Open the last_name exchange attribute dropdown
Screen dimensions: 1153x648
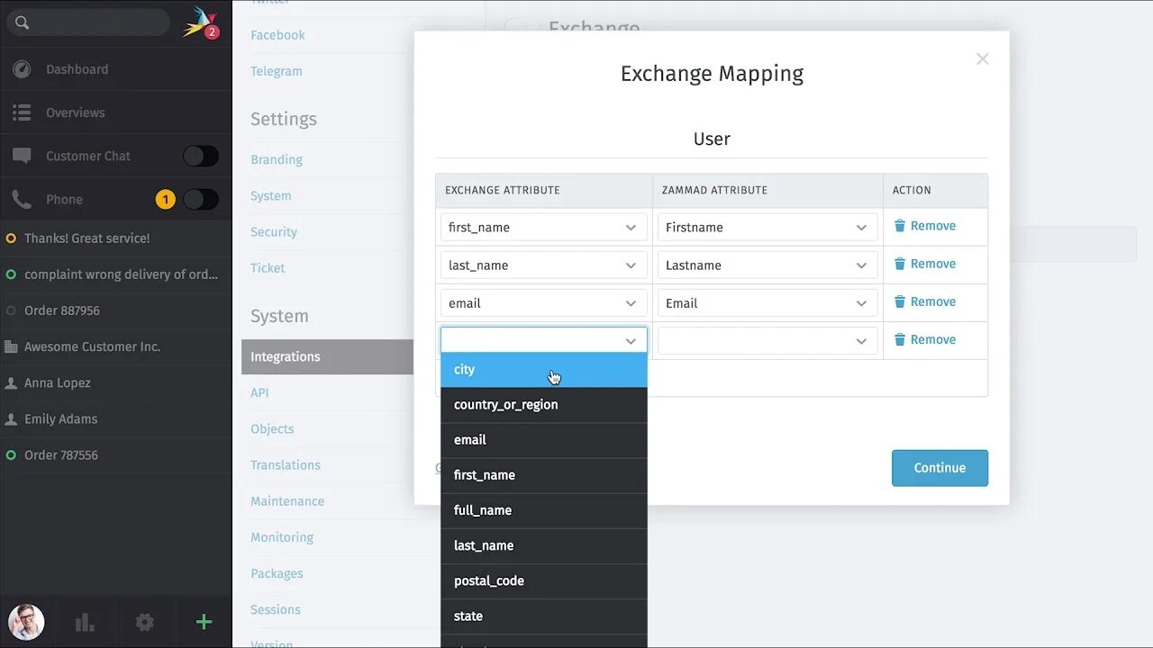544,265
